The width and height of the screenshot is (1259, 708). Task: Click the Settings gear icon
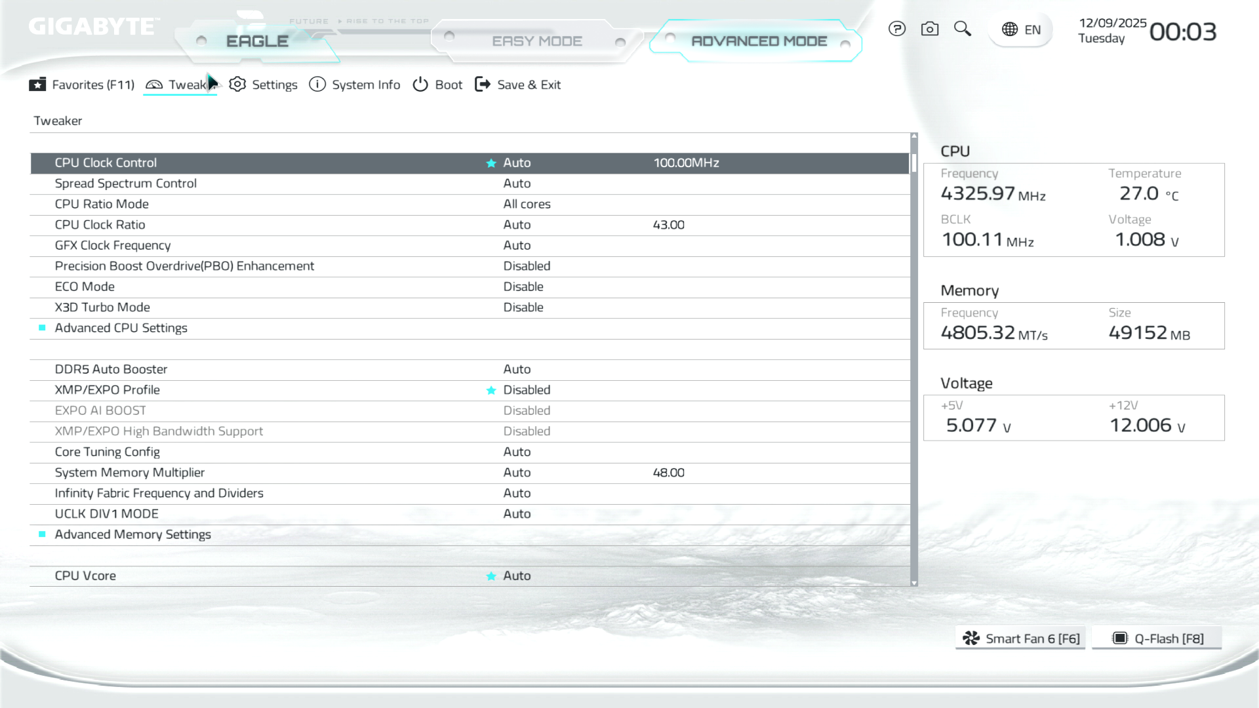237,85
